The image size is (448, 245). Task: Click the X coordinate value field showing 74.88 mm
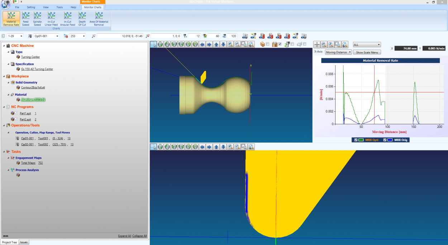pyautogui.click(x=406, y=48)
